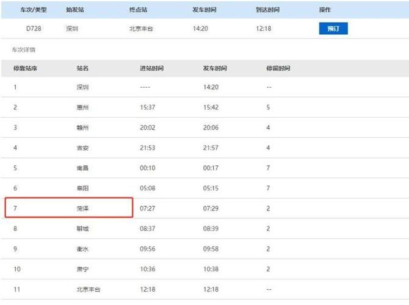
Task: Select the 惠州 station name
Action: point(82,107)
